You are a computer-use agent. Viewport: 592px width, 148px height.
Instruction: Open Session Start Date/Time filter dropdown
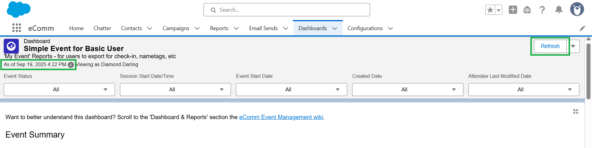pos(175,90)
